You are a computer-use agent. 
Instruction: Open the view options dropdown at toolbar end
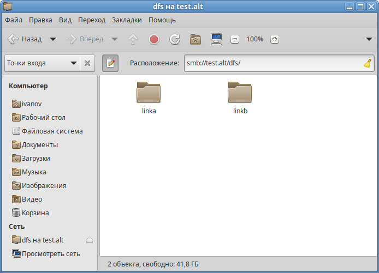point(369,39)
